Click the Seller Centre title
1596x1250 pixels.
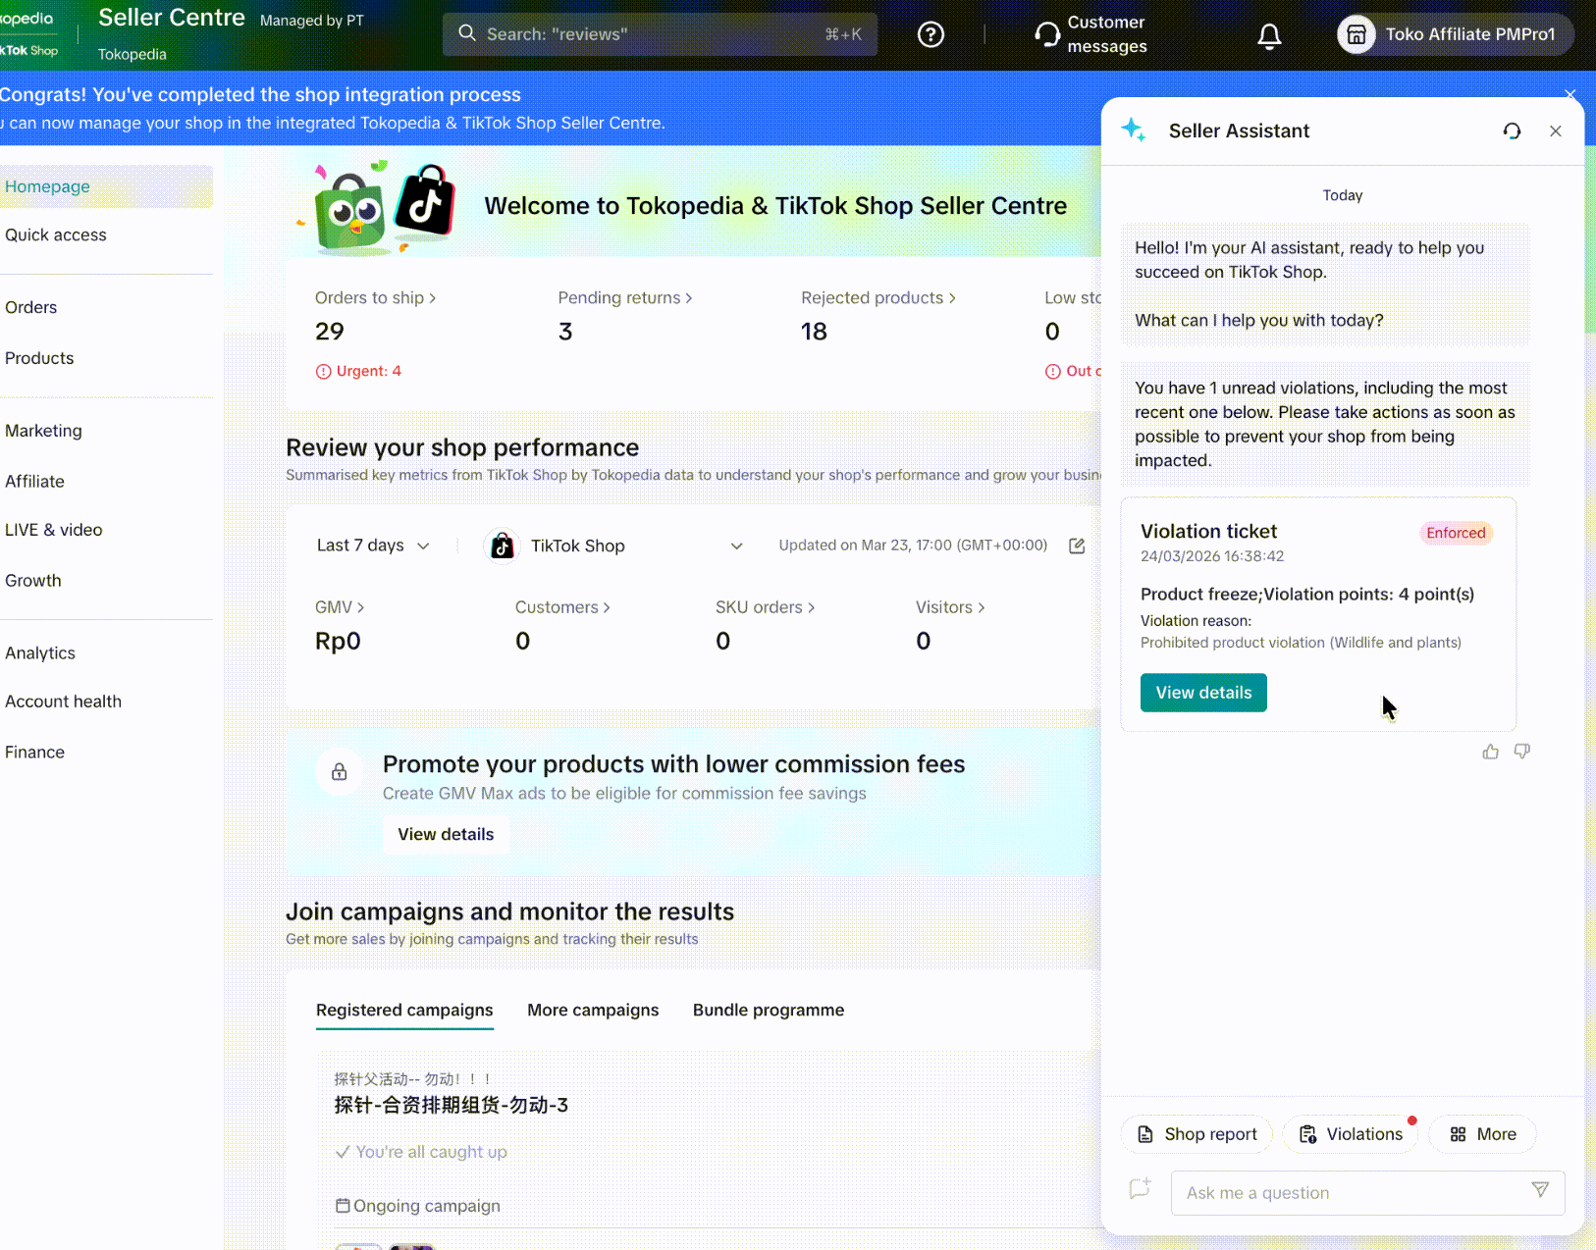pos(172,18)
